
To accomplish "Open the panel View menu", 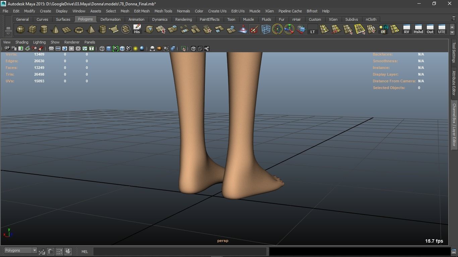I will (7, 42).
